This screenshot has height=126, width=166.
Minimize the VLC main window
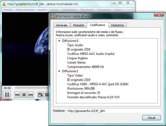[114, 3]
